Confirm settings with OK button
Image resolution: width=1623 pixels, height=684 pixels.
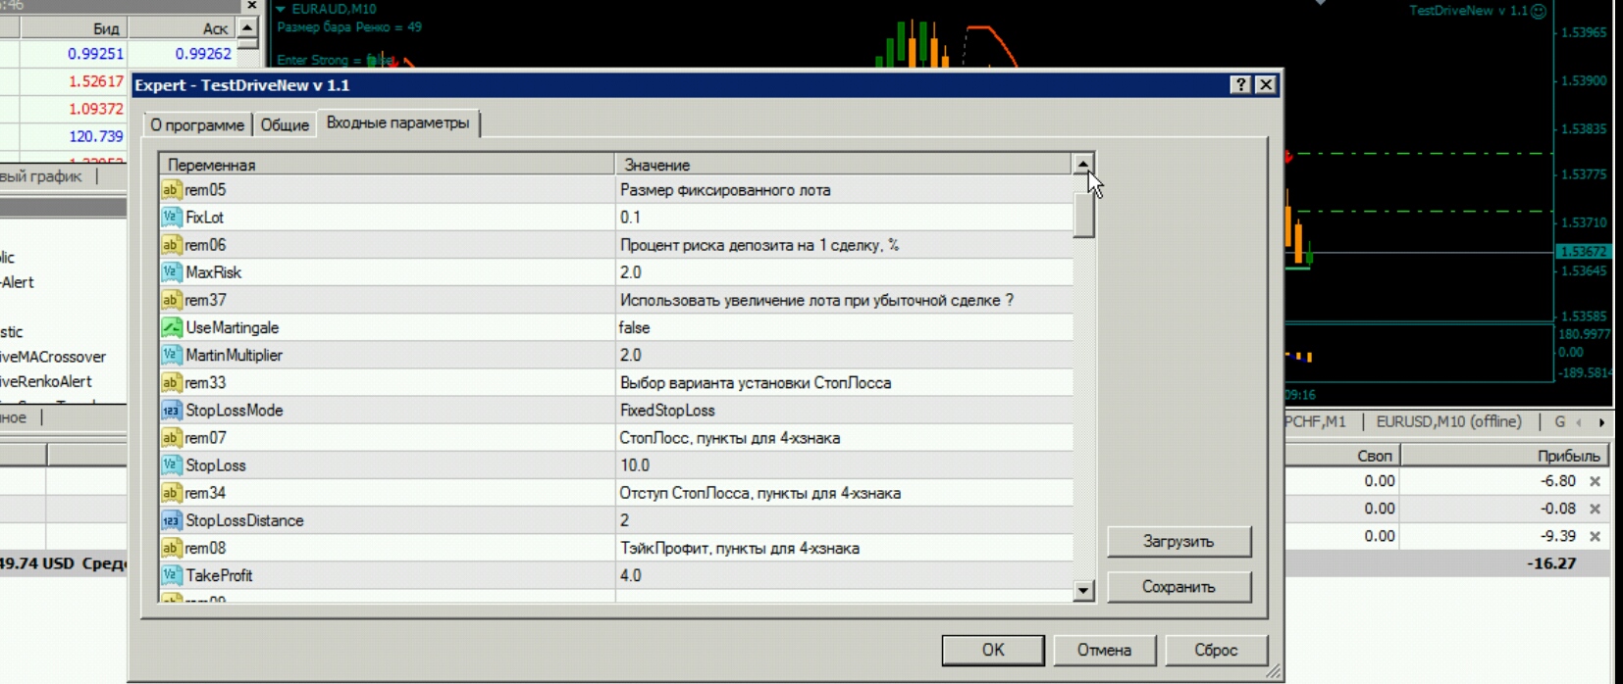(993, 650)
